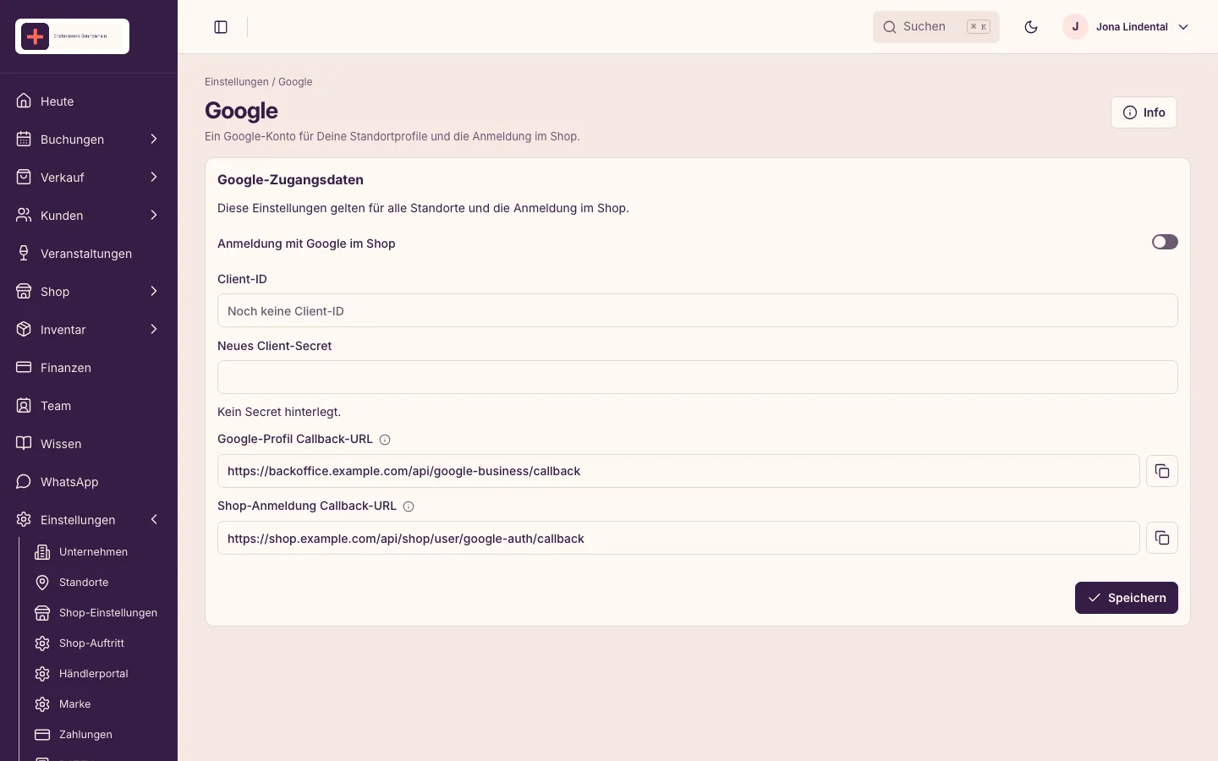
Task: Open Marke settings
Action: tap(97, 704)
